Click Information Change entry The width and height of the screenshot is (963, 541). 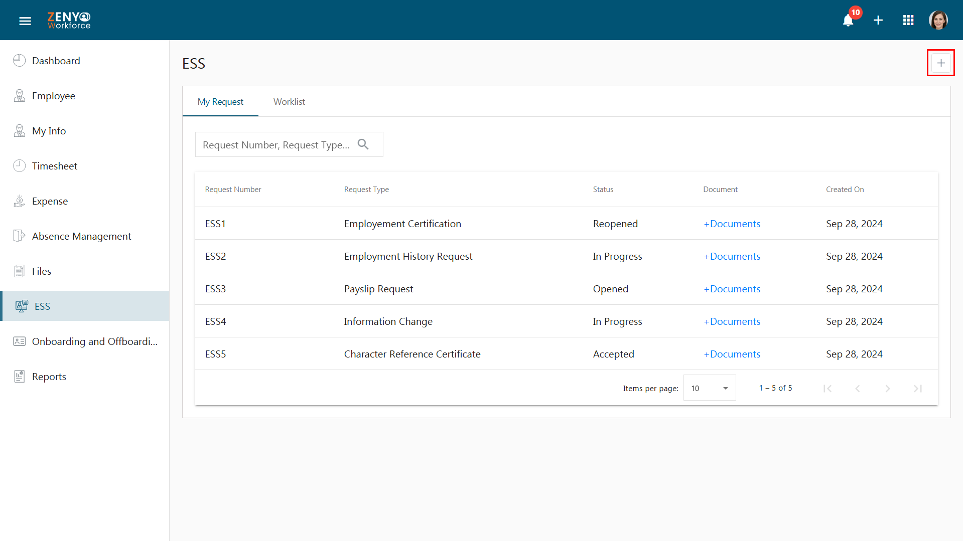388,321
